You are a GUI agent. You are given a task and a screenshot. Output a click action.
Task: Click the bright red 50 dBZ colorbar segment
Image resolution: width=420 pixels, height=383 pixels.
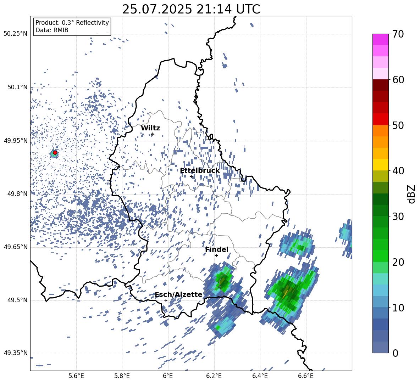click(x=380, y=119)
